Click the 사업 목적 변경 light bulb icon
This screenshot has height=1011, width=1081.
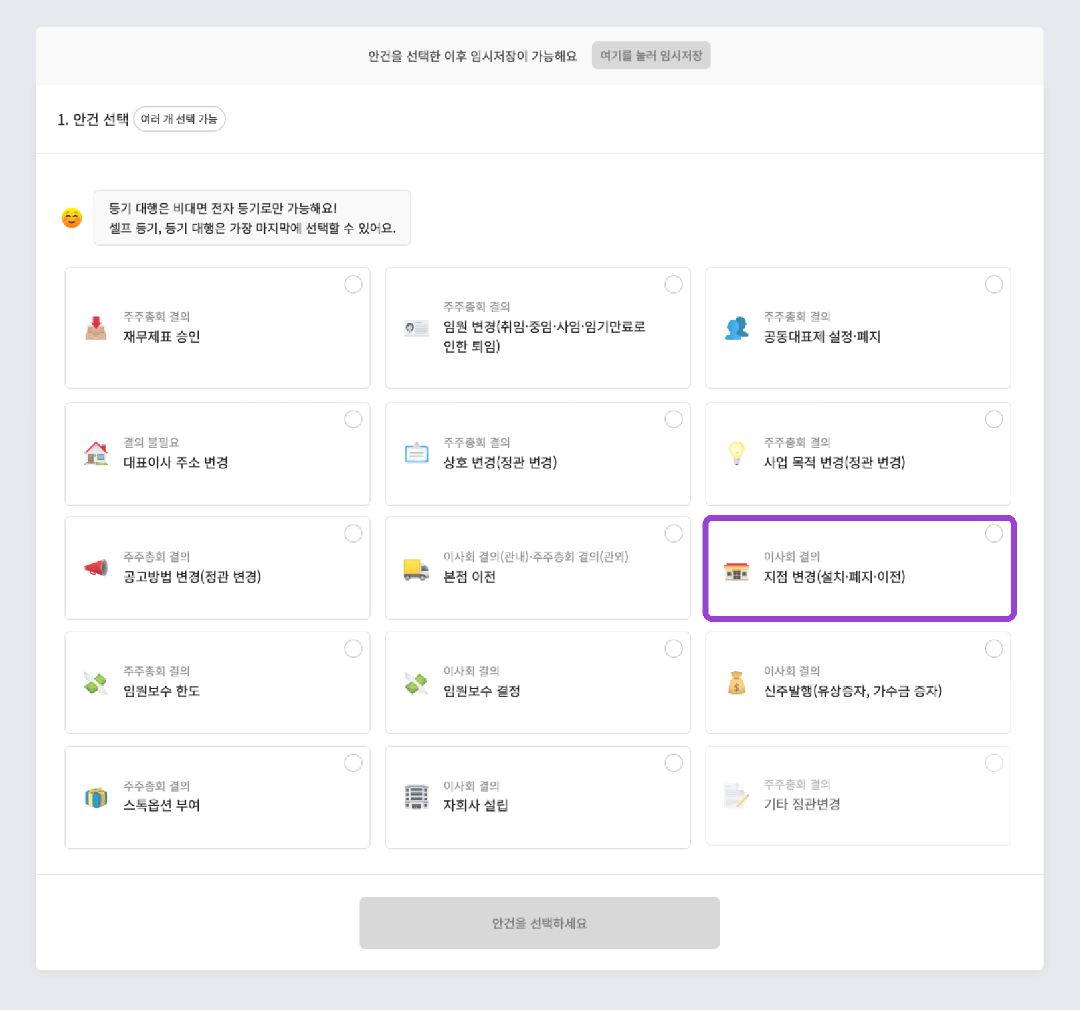[x=737, y=454]
